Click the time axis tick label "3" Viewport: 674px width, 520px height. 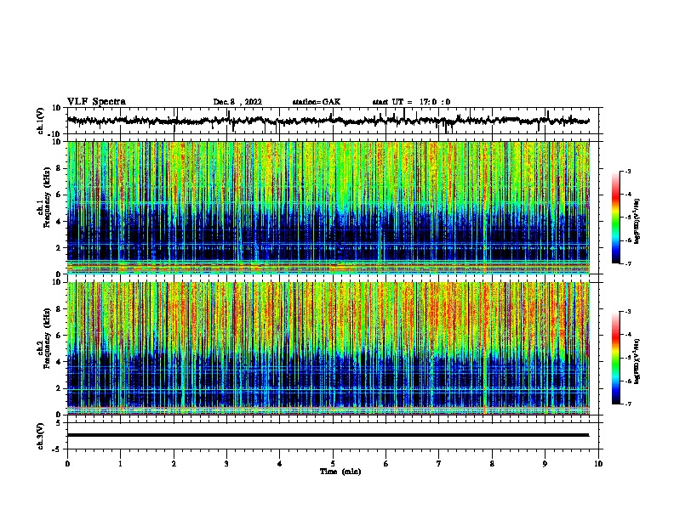coord(226,464)
